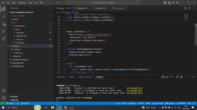Go back with the navigation arrow
The image size is (197, 110).
point(58,3)
